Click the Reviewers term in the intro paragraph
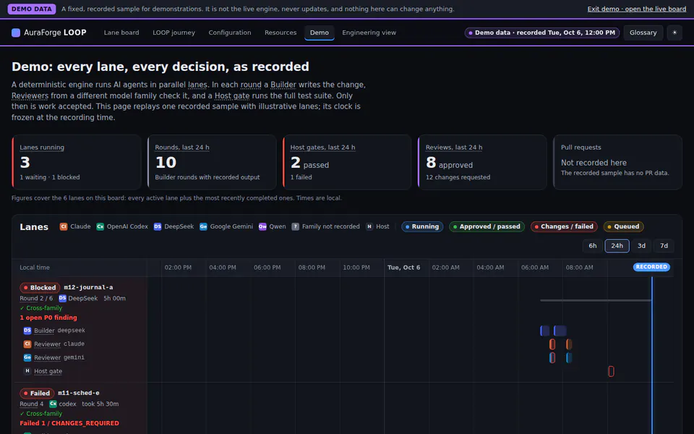Screen dimensions: 694x434 (30, 95)
